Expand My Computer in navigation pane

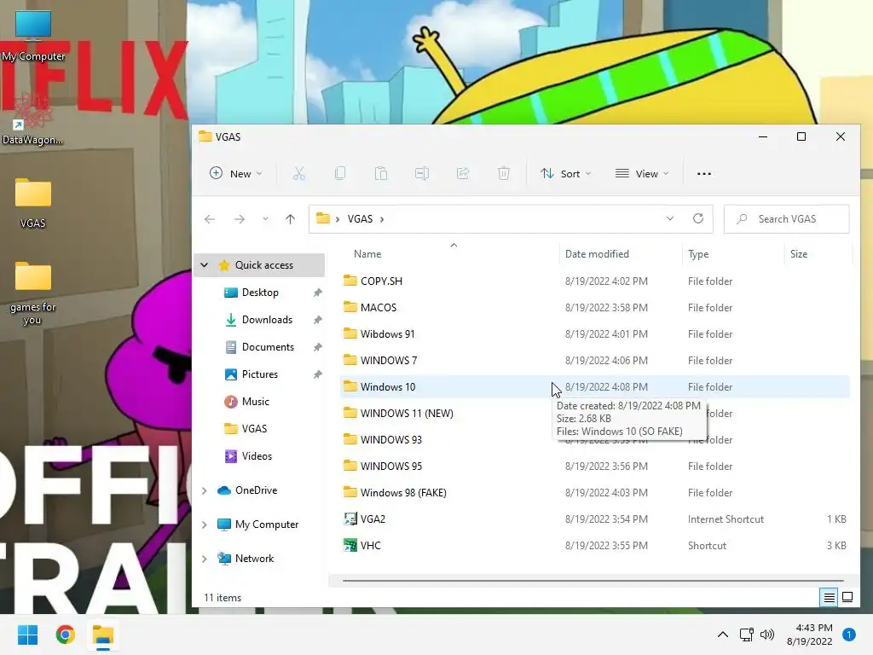pos(205,525)
